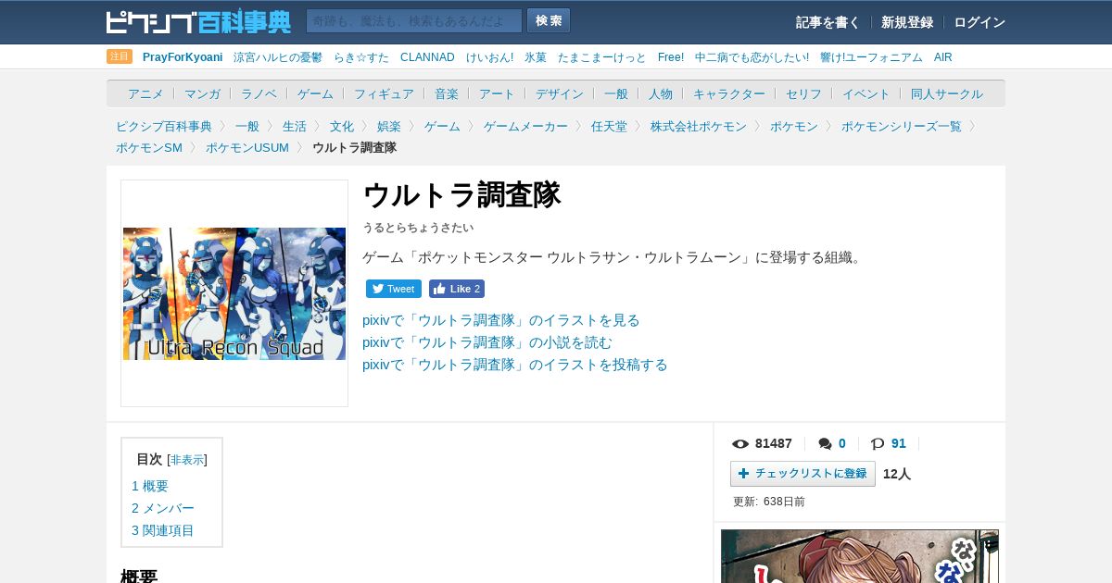Click the AIR tag
Image resolution: width=1112 pixels, height=583 pixels.
[x=942, y=57]
